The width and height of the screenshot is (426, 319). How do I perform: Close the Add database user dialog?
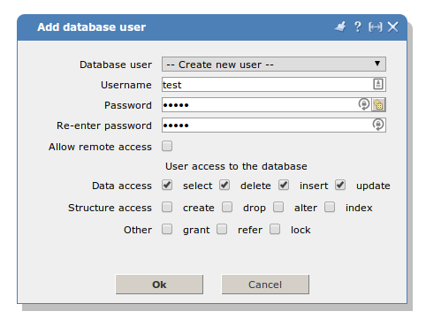tap(393, 27)
